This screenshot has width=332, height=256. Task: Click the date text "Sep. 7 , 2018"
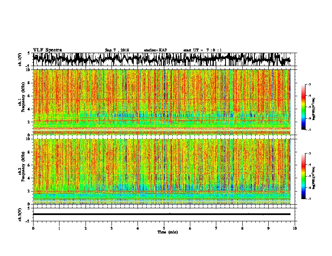tap(117, 50)
